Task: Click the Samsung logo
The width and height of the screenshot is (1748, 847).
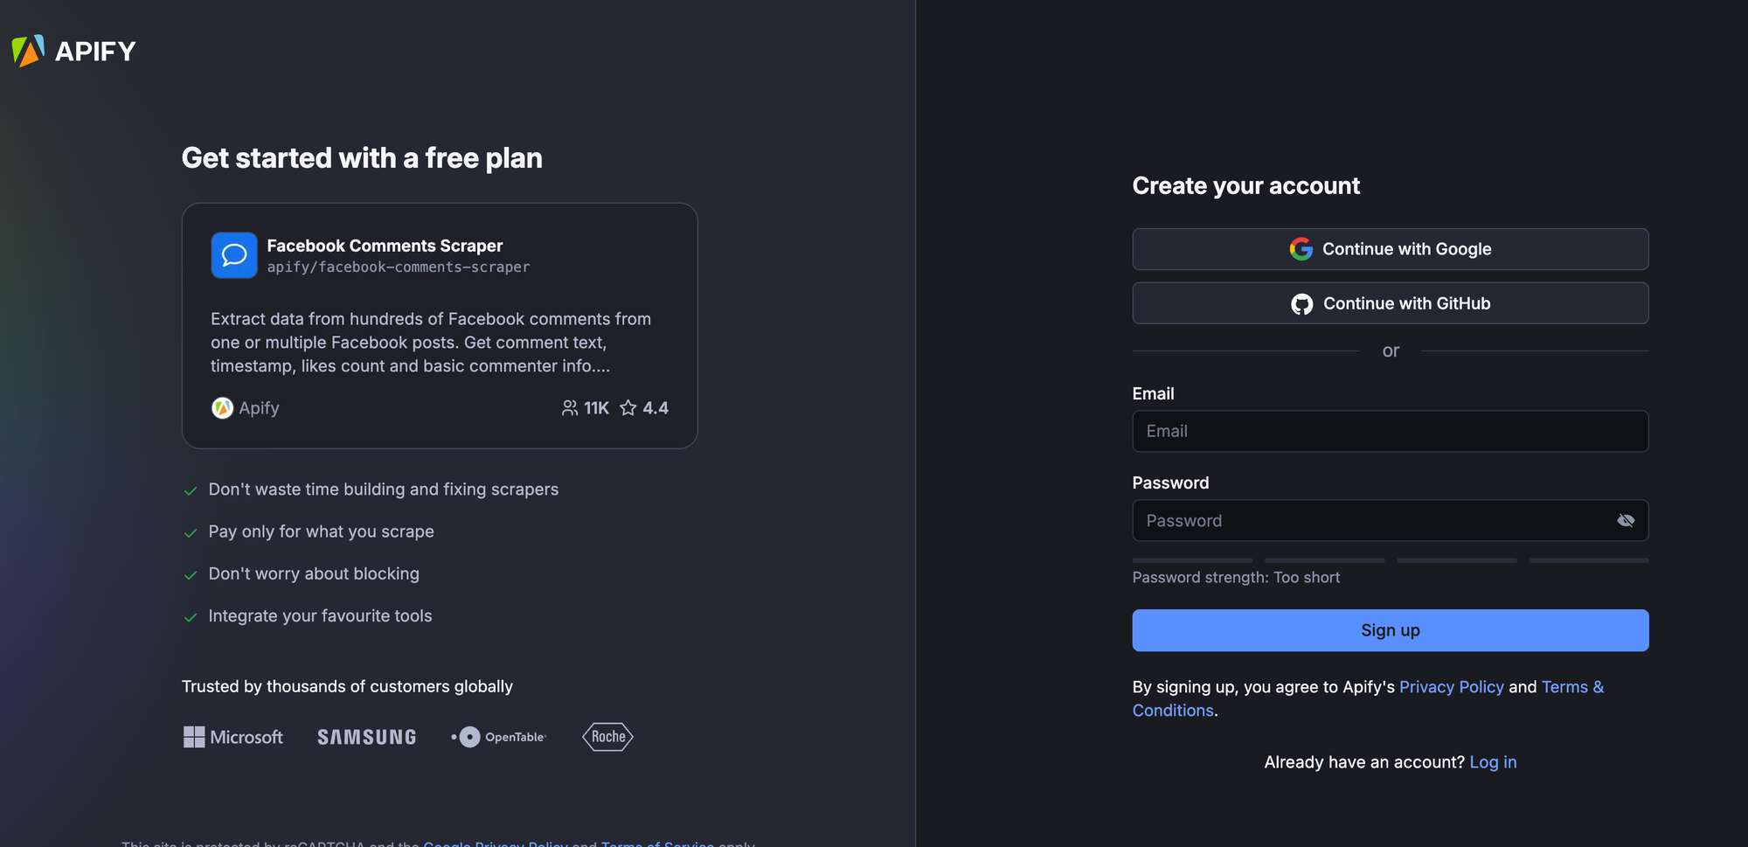Action: pos(367,737)
